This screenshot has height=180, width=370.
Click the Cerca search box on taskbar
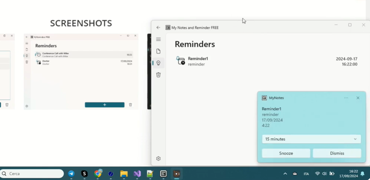(32, 174)
